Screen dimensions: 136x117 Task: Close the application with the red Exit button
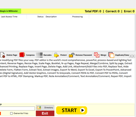click(x=45, y=113)
